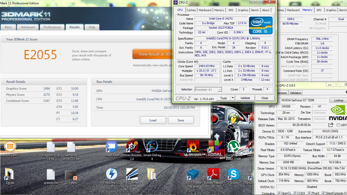Switch to the Mainboard tab in front CPU-Z
The height and width of the screenshot is (195, 347).
point(205,10)
